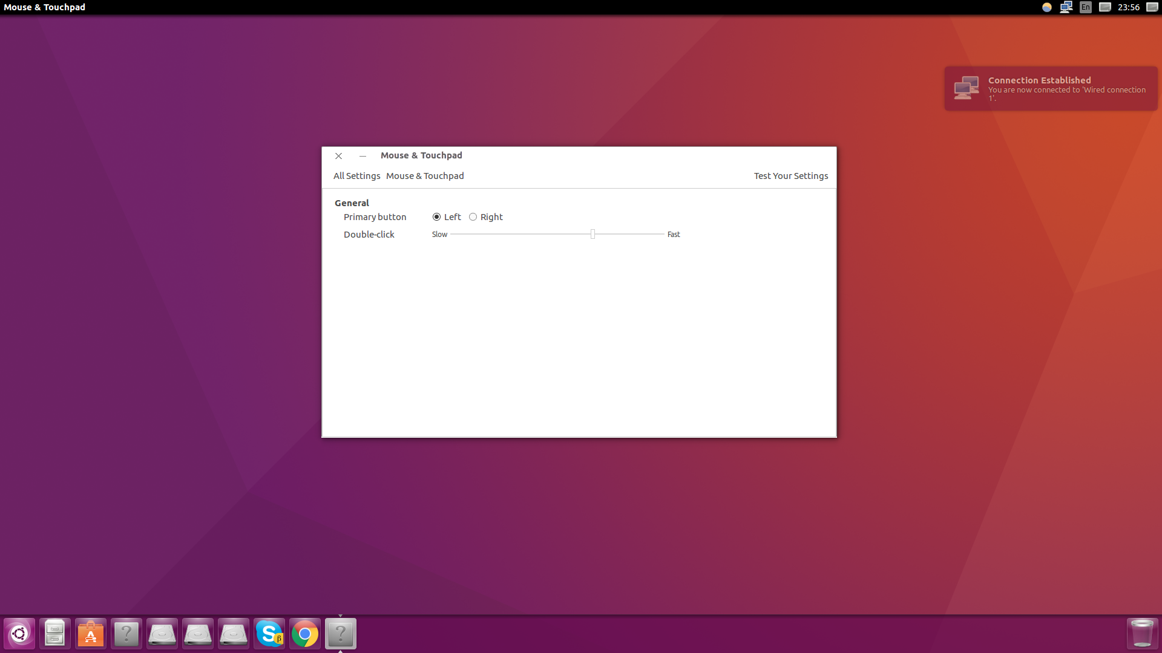Open the Files cabinet icon in the dock
This screenshot has width=1162, height=653.
tap(55, 634)
